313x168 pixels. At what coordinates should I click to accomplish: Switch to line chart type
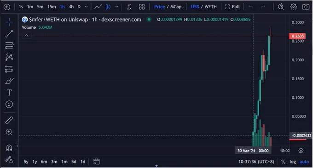[98, 7]
